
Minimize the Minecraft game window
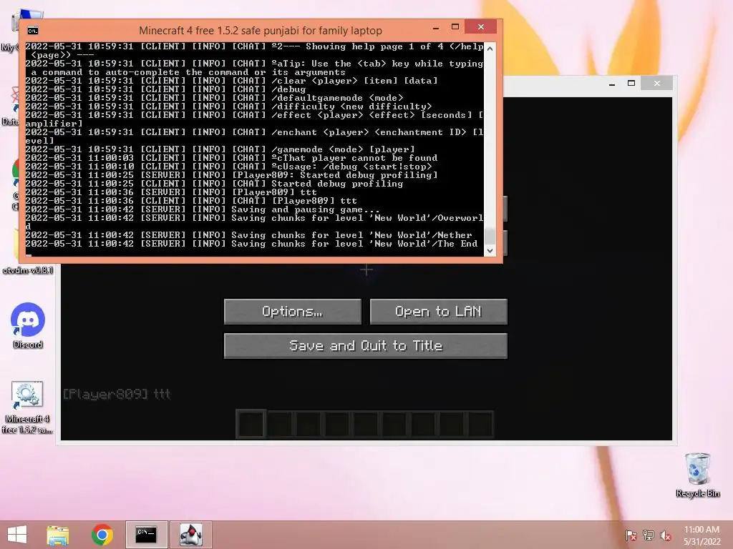[x=612, y=84]
